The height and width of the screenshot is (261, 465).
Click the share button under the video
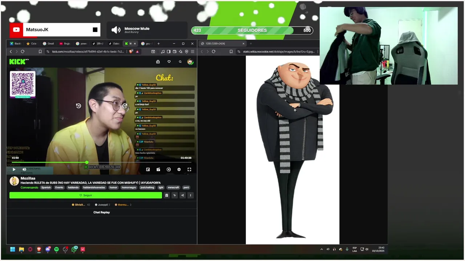click(x=182, y=195)
